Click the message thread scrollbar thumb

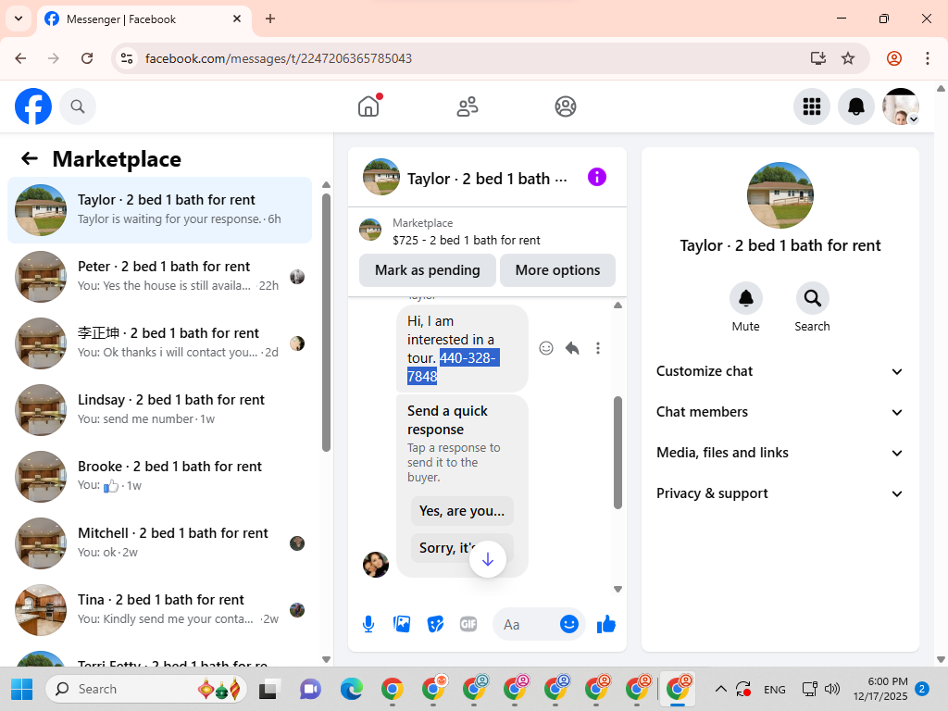point(617,452)
